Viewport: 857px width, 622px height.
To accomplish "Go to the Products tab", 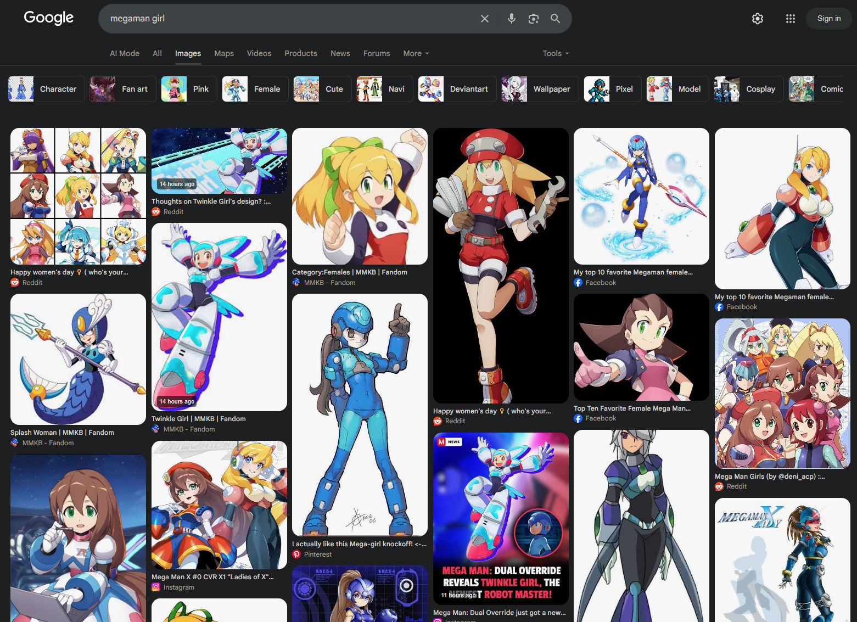I will click(301, 53).
